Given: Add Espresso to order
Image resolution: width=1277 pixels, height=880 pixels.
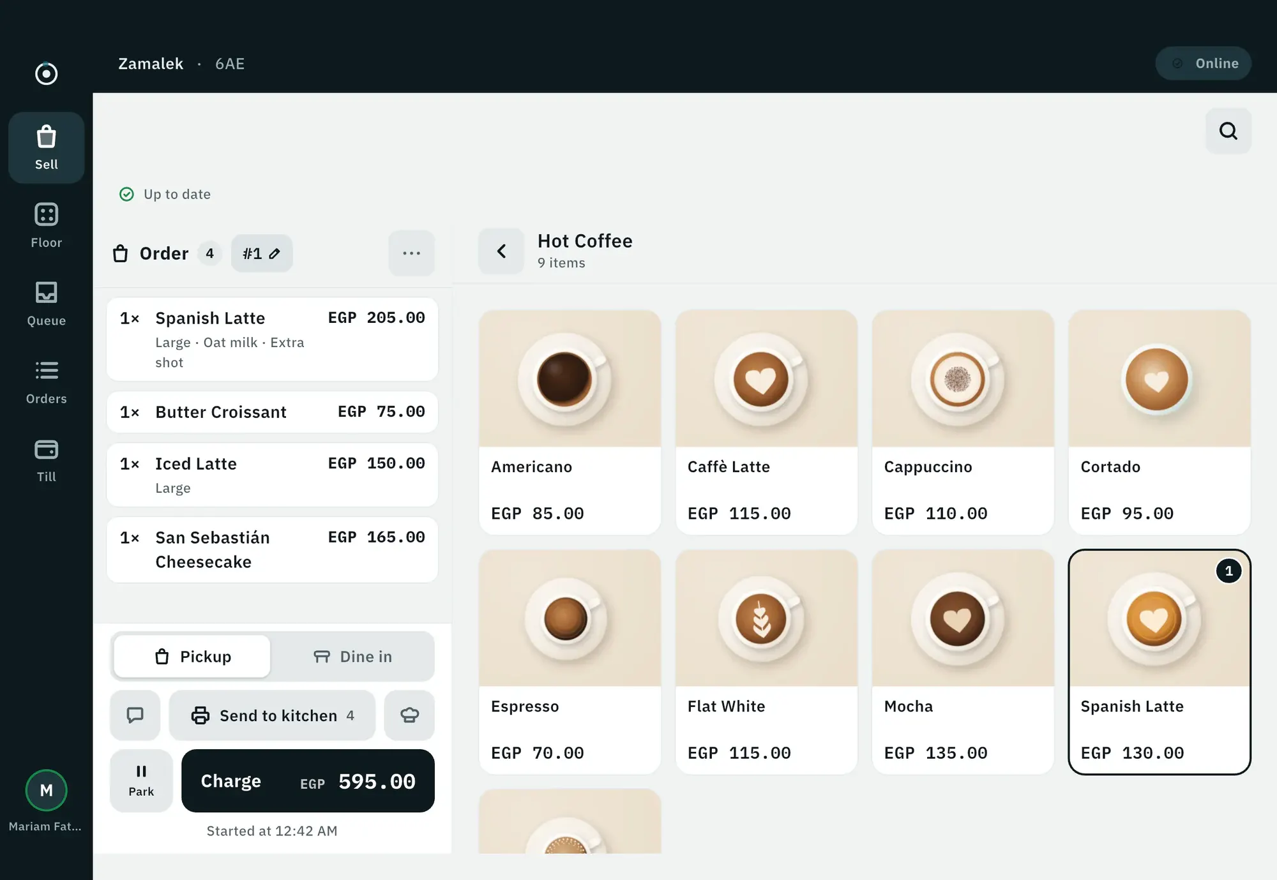Looking at the screenshot, I should click(570, 662).
